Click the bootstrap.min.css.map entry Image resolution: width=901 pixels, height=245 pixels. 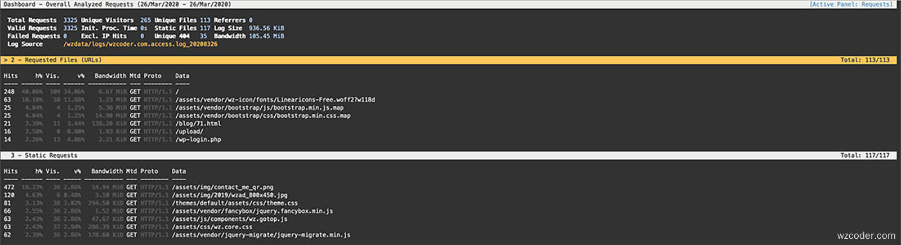[x=262, y=115]
